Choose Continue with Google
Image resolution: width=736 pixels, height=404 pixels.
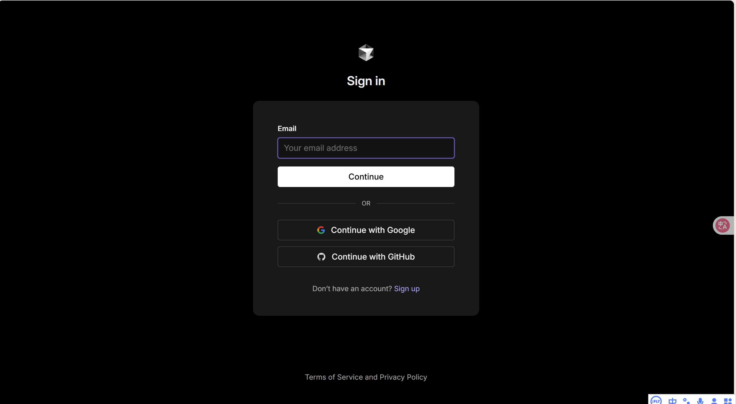coord(366,230)
